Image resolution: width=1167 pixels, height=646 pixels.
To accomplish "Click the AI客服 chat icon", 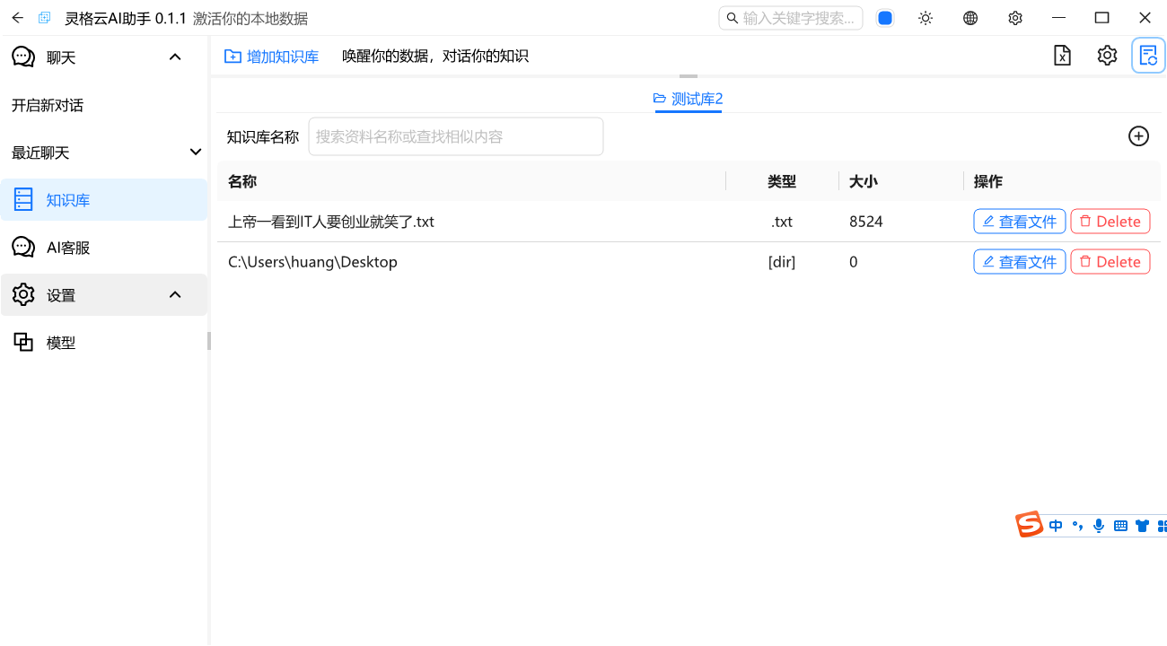I will click(x=23, y=247).
